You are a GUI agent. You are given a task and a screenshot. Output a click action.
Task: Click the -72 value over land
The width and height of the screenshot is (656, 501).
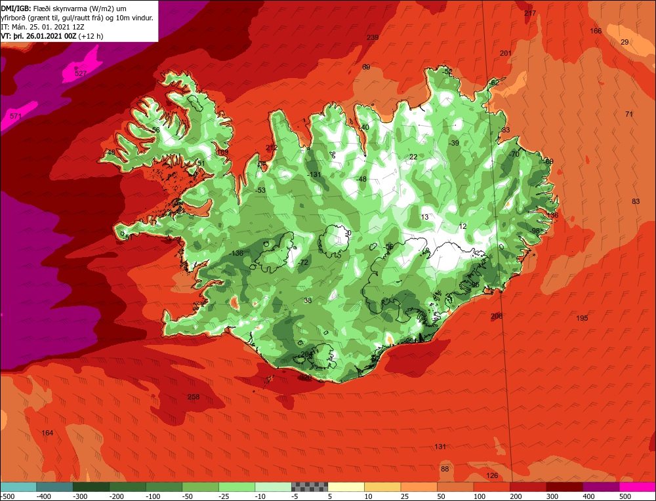point(303,262)
